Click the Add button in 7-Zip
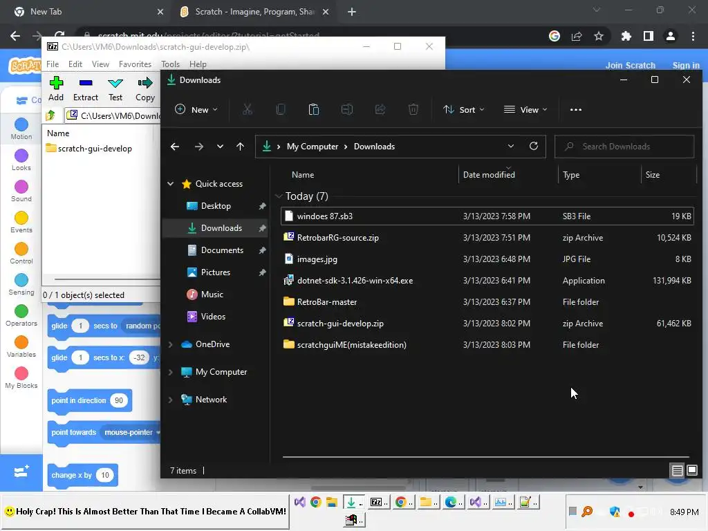Viewport: 708px width, 531px height. [x=56, y=88]
